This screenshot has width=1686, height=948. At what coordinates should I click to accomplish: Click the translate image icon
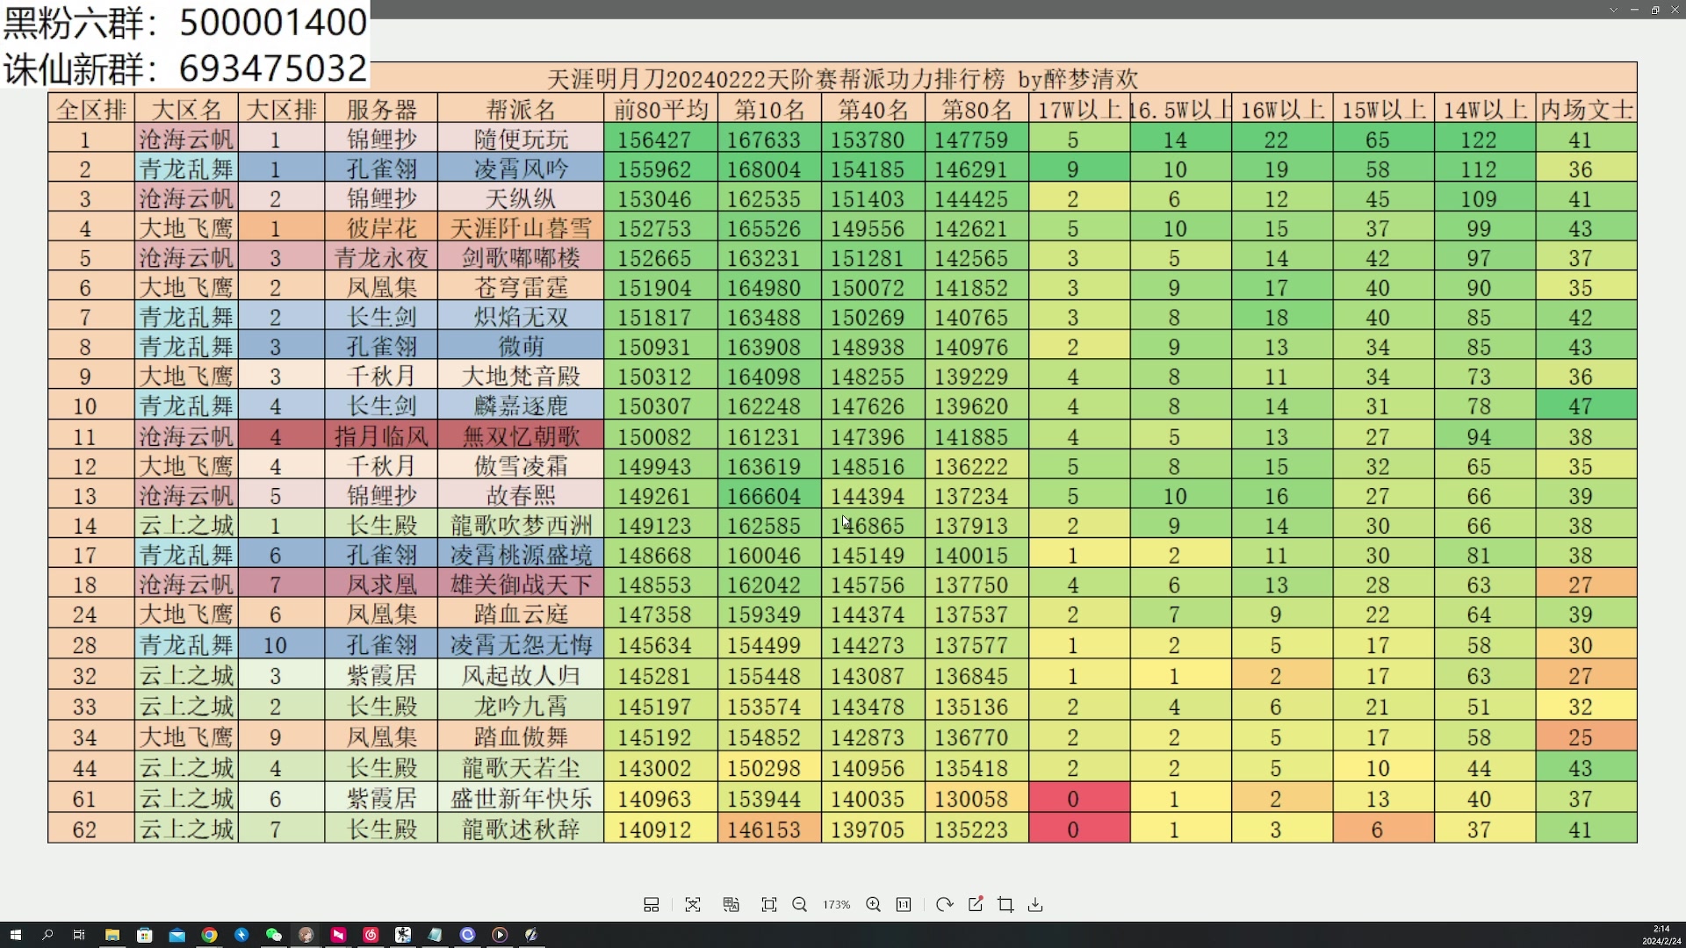tap(731, 905)
